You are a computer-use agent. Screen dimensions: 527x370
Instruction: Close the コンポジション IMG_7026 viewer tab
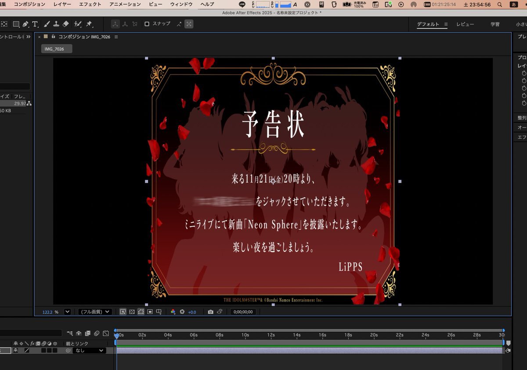click(x=39, y=37)
